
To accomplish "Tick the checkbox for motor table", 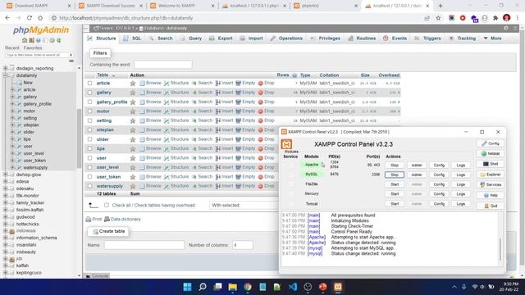I will click(x=89, y=111).
